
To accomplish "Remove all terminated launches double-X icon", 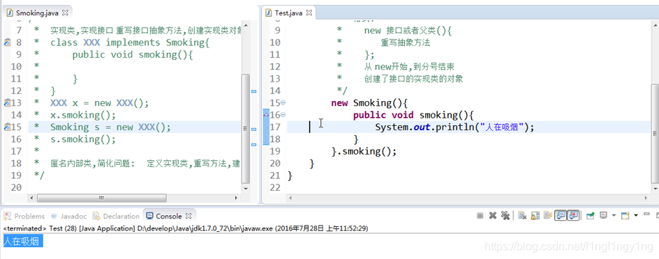I will click(x=505, y=215).
